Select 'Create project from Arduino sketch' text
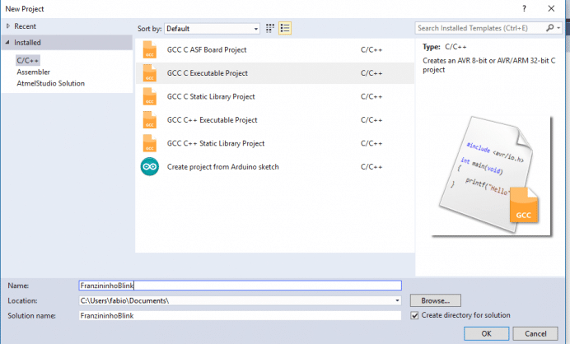This screenshot has width=570, height=344. point(223,167)
